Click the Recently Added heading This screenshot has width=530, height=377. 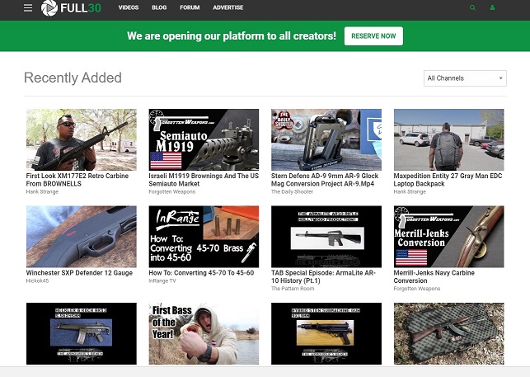tap(73, 78)
